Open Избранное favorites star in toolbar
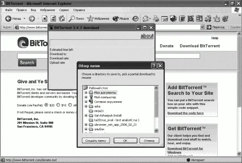Screen dimensions: 242x163 90,18
